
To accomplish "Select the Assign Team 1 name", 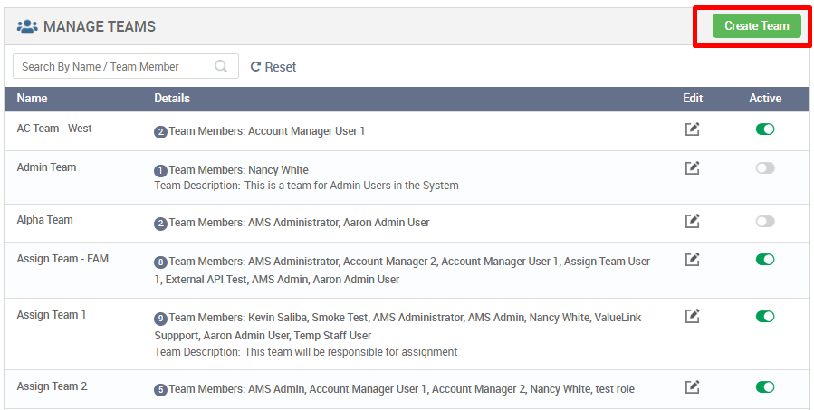I will click(x=51, y=314).
